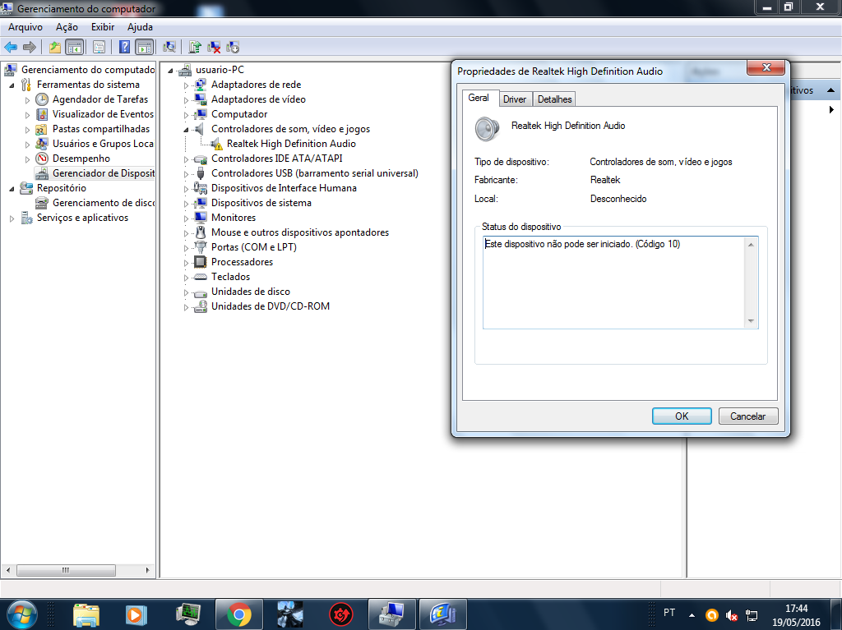Click the Cancelar button
The width and height of the screenshot is (842, 630).
click(748, 416)
